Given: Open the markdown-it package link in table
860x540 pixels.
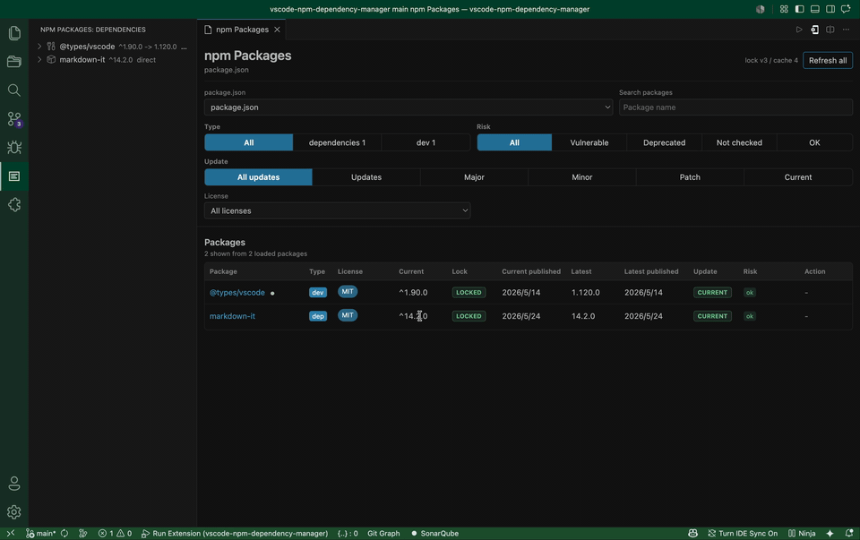Looking at the screenshot, I should click(x=232, y=316).
